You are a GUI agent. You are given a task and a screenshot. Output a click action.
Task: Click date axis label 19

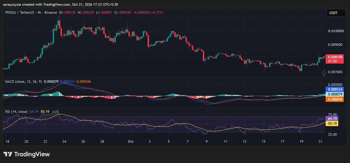pyautogui.click(x=301, y=141)
